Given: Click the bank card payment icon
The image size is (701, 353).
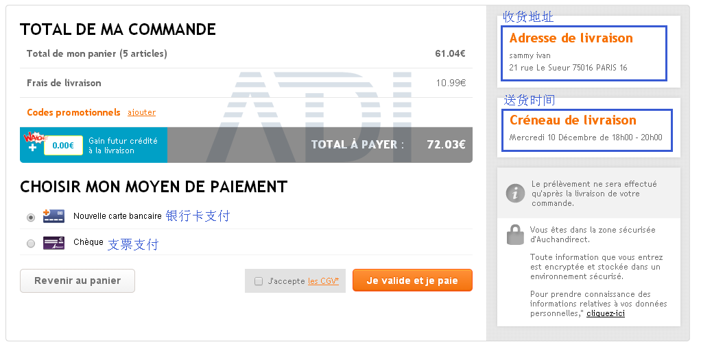Looking at the screenshot, I should pyautogui.click(x=54, y=216).
